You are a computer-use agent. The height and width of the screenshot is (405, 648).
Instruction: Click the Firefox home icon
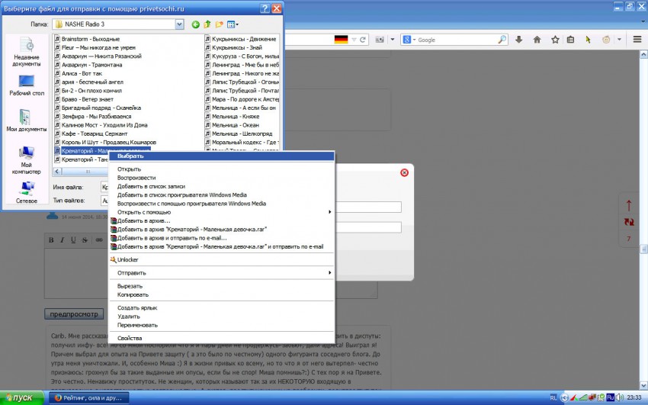pyautogui.click(x=537, y=40)
